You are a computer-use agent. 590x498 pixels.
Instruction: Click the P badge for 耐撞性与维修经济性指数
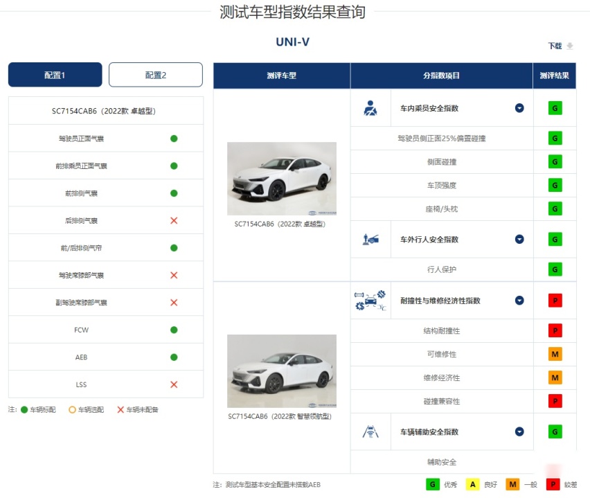pos(555,301)
